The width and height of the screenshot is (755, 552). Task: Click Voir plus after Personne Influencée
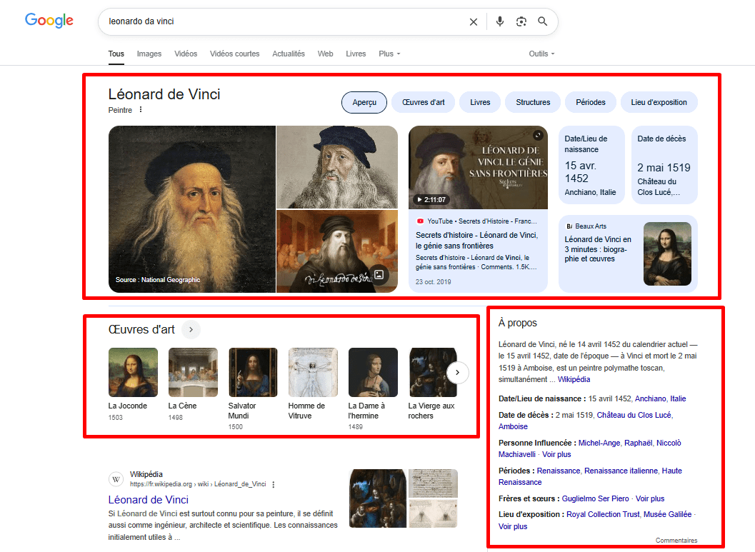556,454
